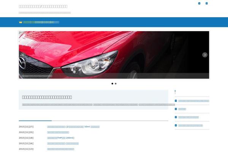Open the news link dated 2015/11/27 mentioning 50ml
This screenshot has width=228, height=152.
pyautogui.click(x=73, y=127)
